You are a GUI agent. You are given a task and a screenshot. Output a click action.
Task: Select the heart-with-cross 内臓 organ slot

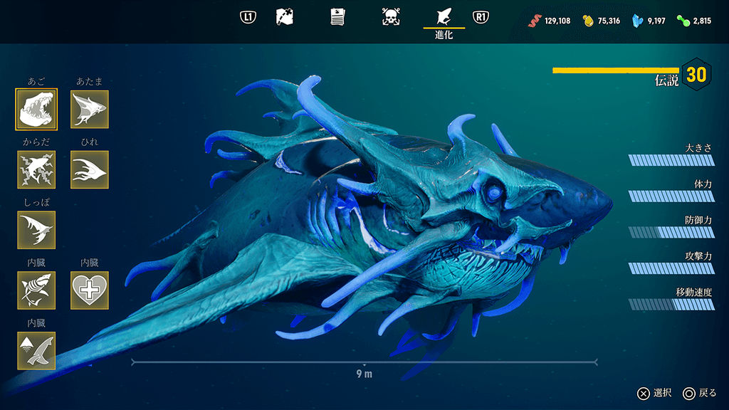pyautogui.click(x=90, y=290)
